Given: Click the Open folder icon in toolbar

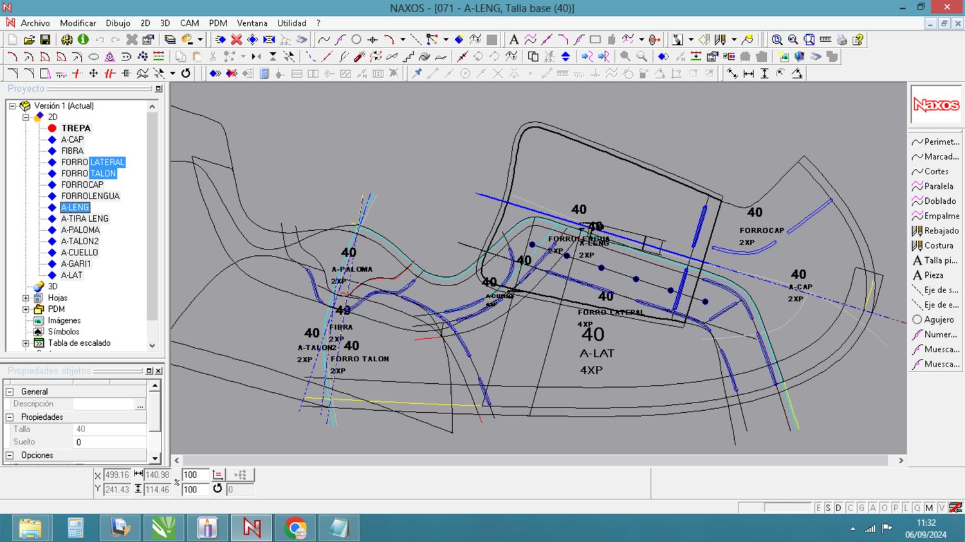Looking at the screenshot, I should point(29,40).
